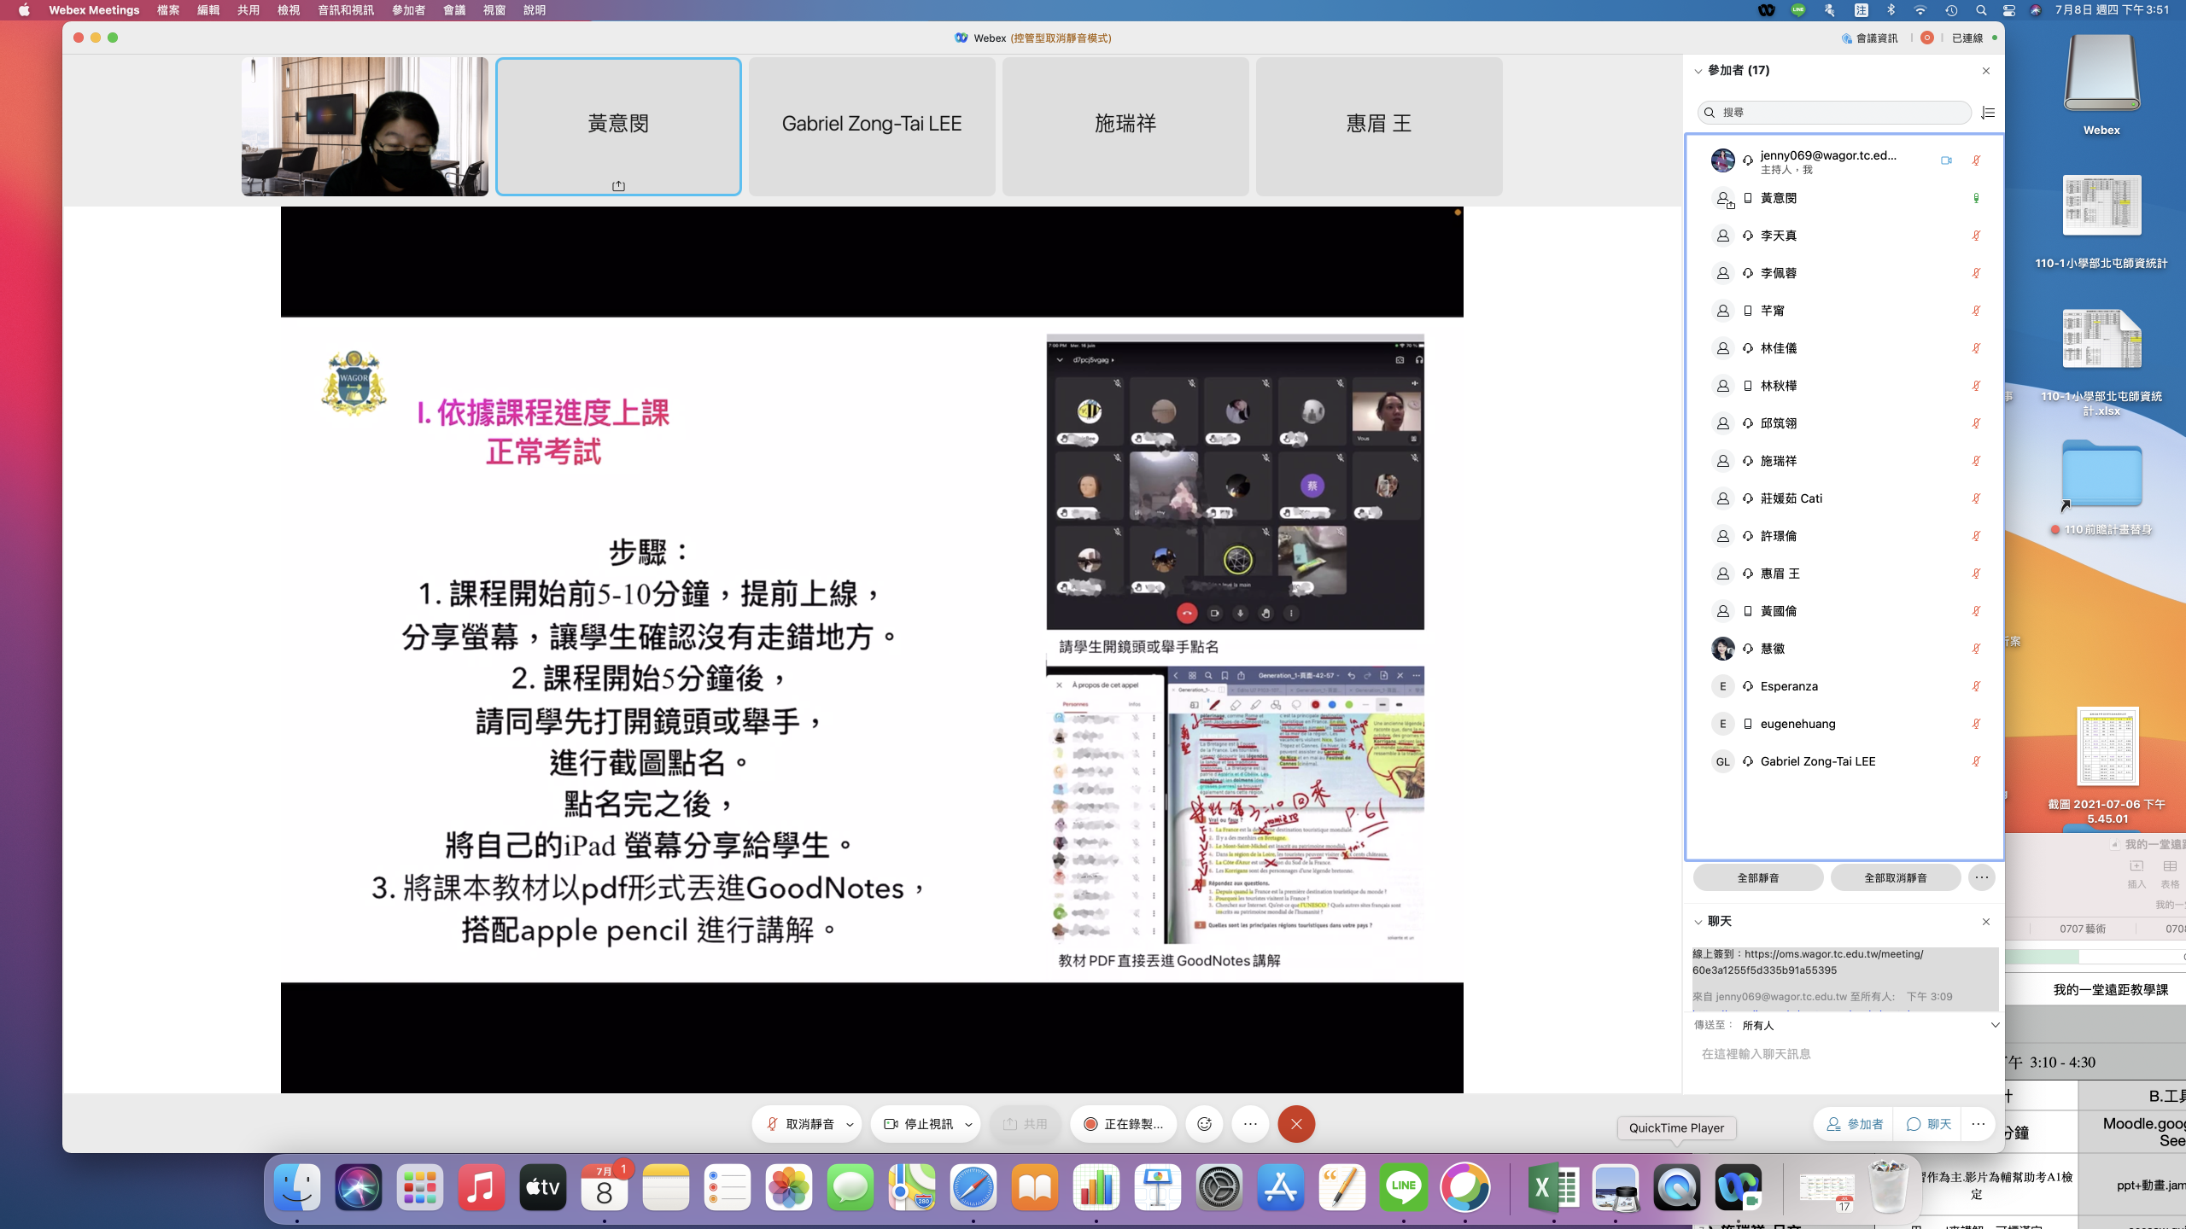Image resolution: width=2186 pixels, height=1229 pixels.
Task: Click the share indicator on 黃意閔 tile
Action: coord(618,186)
